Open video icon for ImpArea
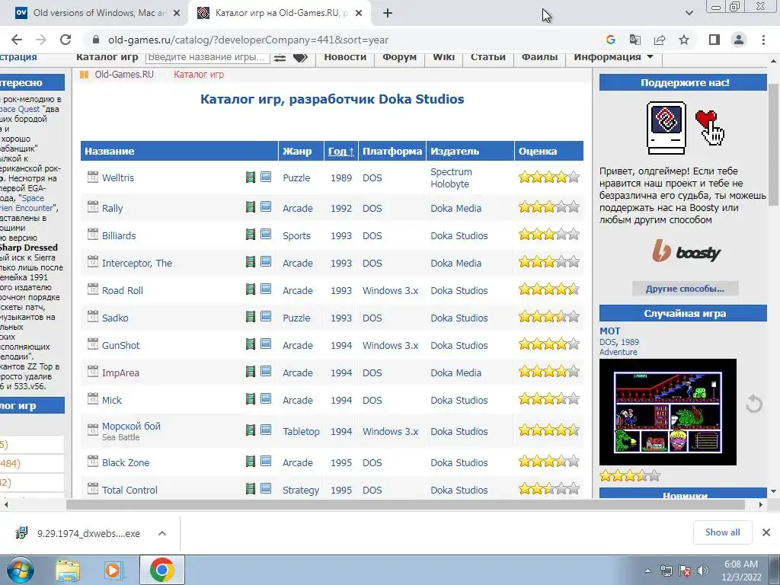Image resolution: width=780 pixels, height=585 pixels. 251,371
